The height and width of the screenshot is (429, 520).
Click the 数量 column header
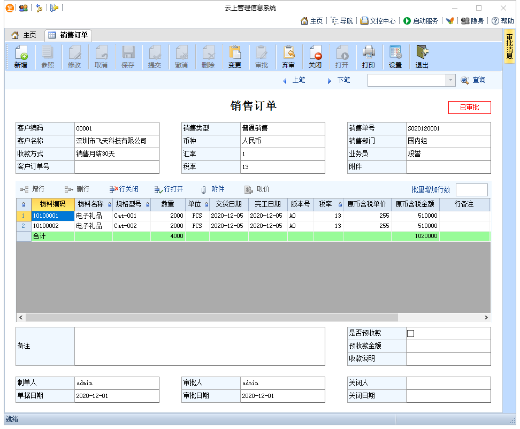tap(168, 204)
